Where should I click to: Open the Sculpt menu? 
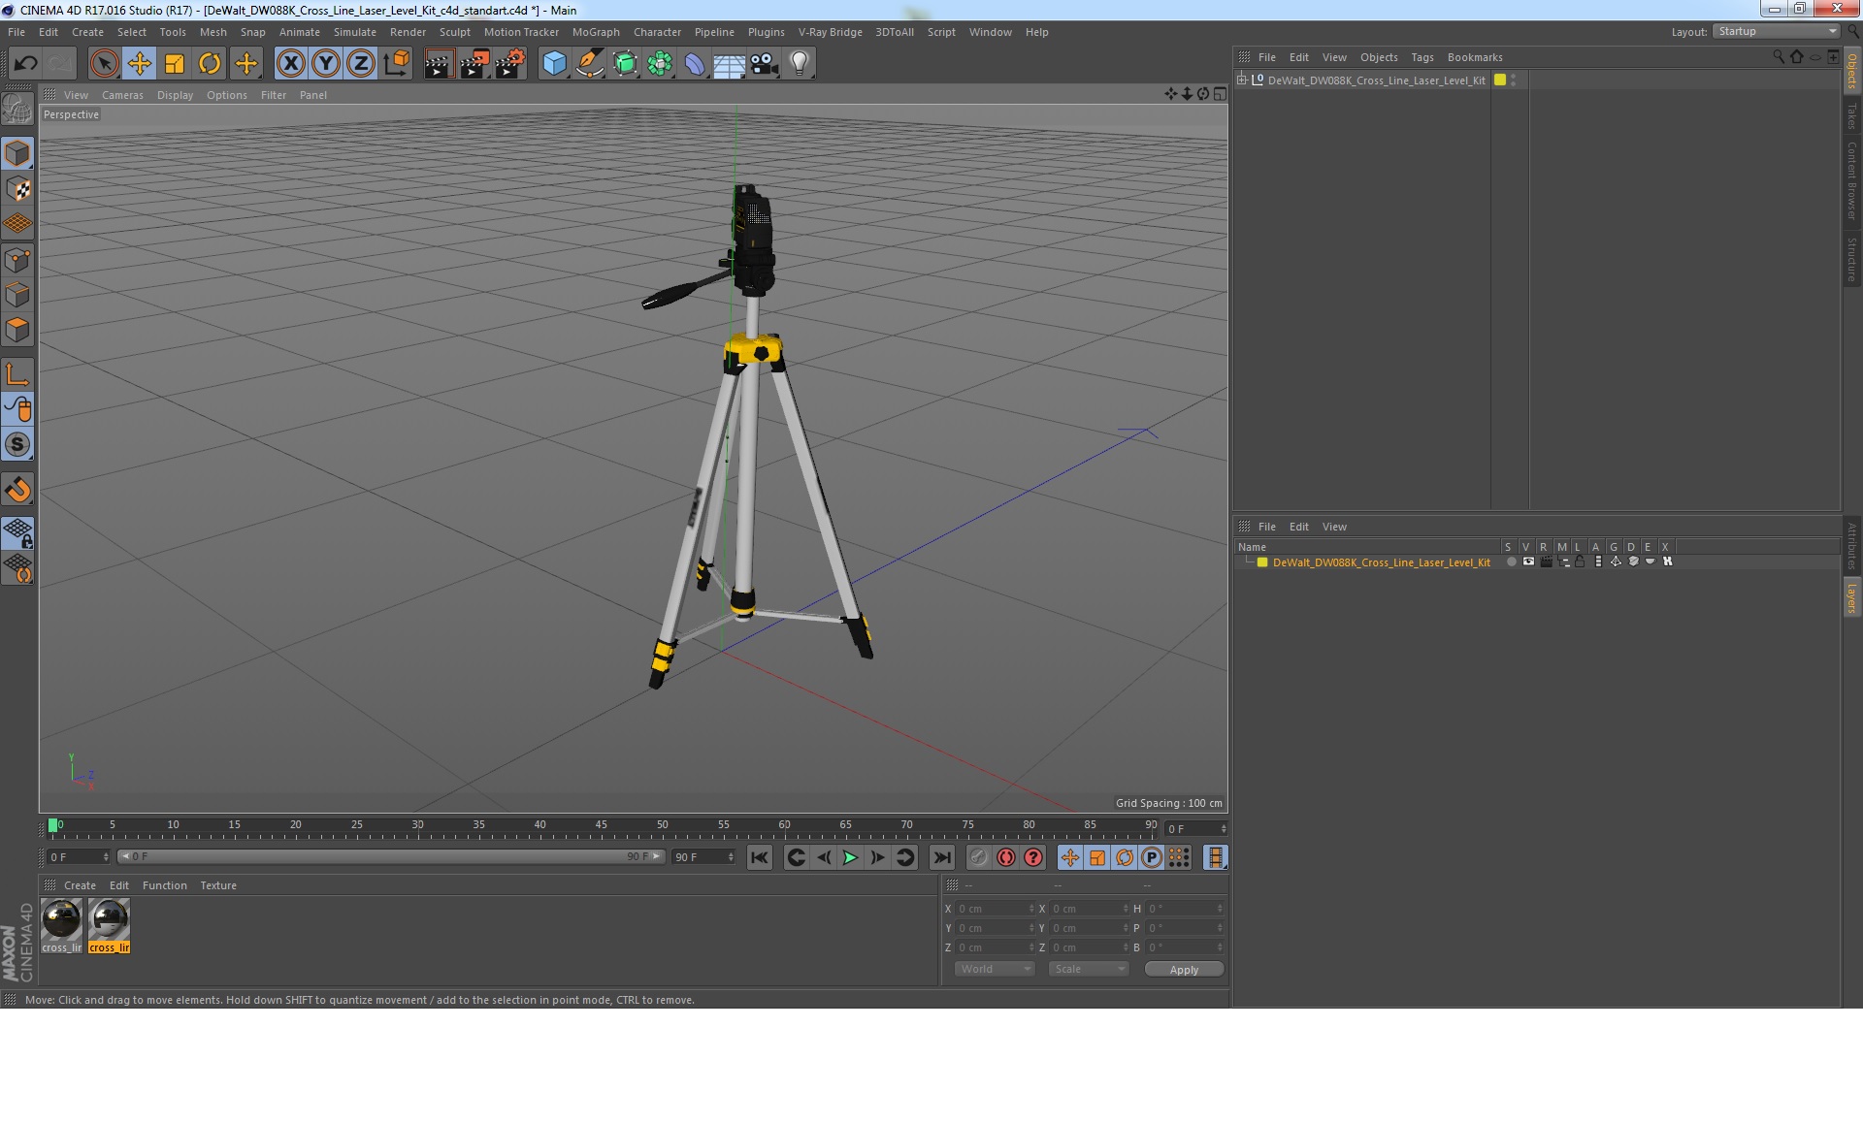click(x=454, y=32)
